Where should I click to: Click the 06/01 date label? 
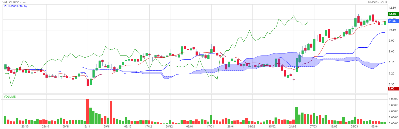pyautogui.click(x=190, y=126)
